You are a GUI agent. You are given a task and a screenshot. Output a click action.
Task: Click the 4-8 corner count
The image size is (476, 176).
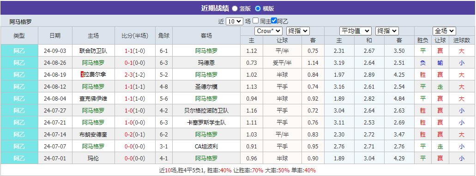point(163,87)
